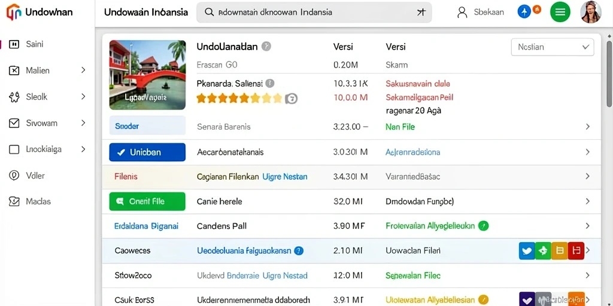Click the Candens Pall cell
613x306 pixels.
pyautogui.click(x=221, y=226)
